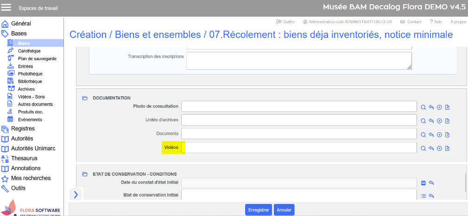Open the Thesaurus menu in sidebar
Screen dimensions: 468x216
coord(24,158)
